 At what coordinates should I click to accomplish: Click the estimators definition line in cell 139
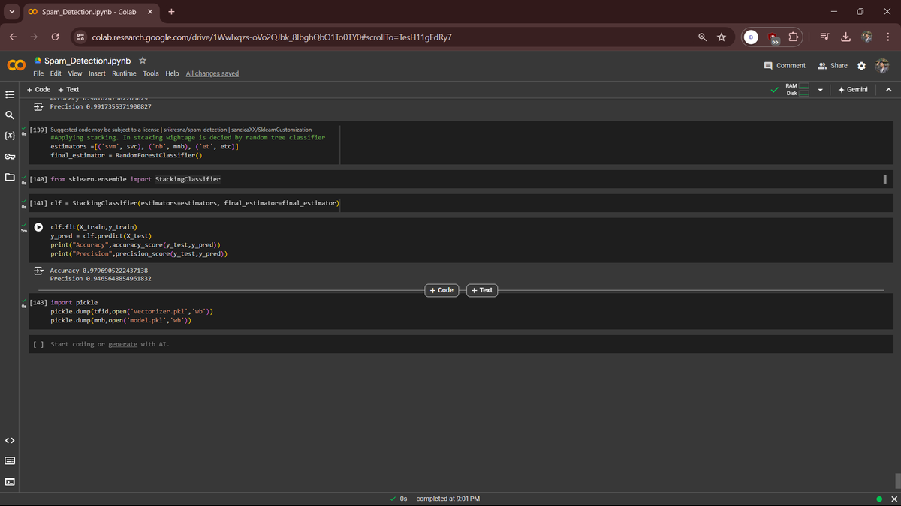click(145, 146)
